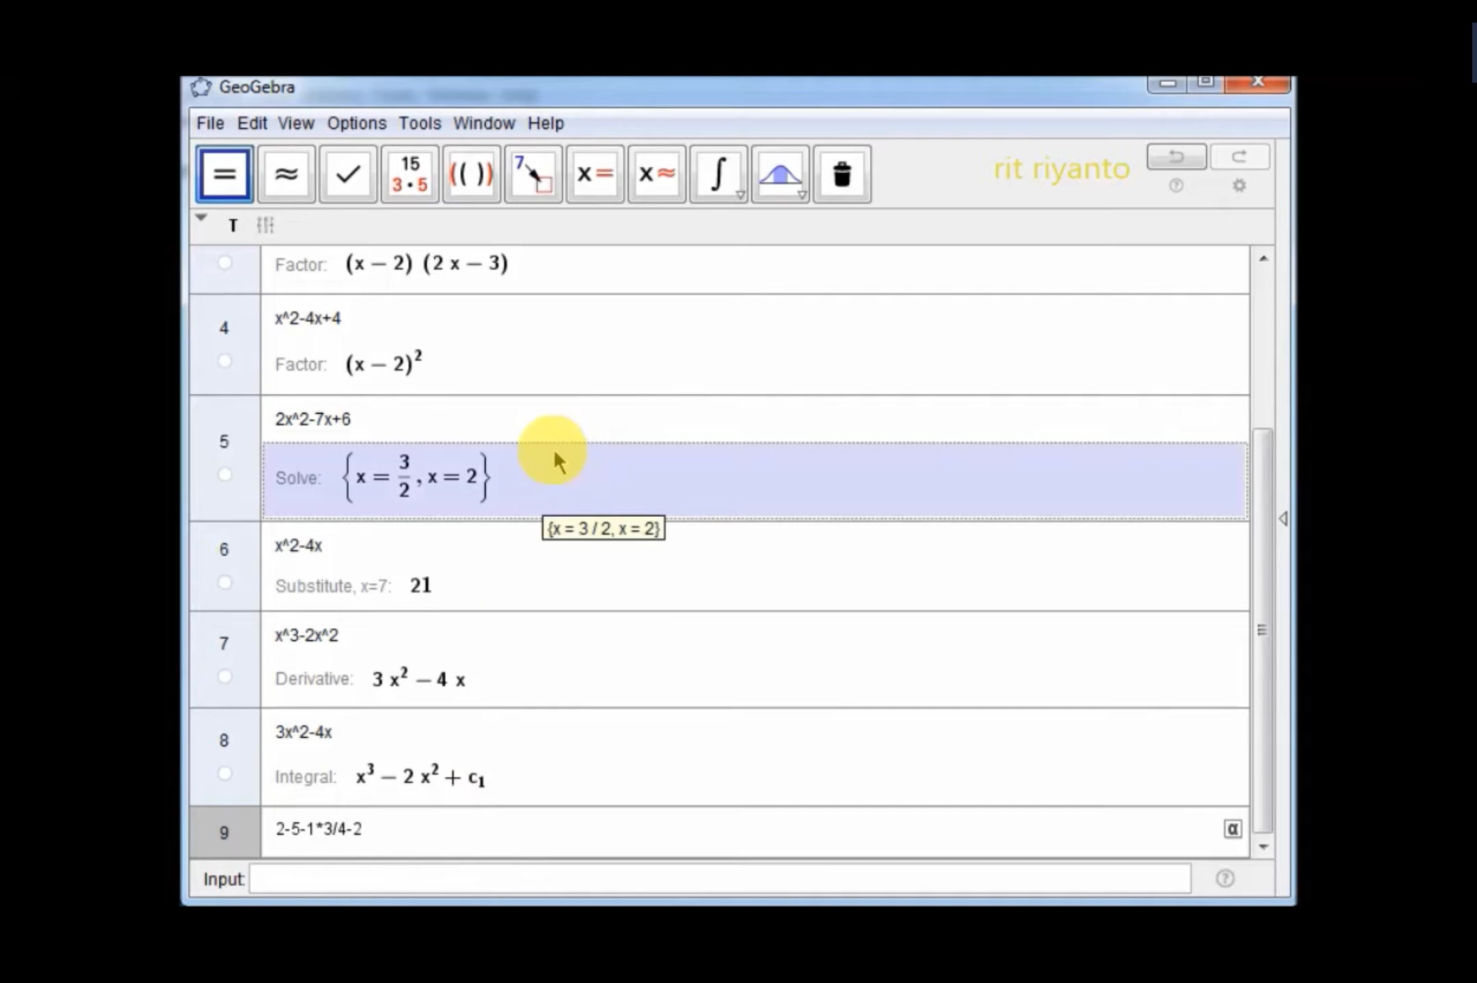
Task: Click the Undo button
Action: [x=1176, y=157]
